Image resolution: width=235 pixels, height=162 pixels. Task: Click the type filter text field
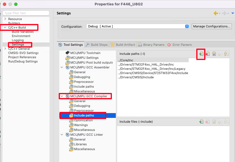26,13
